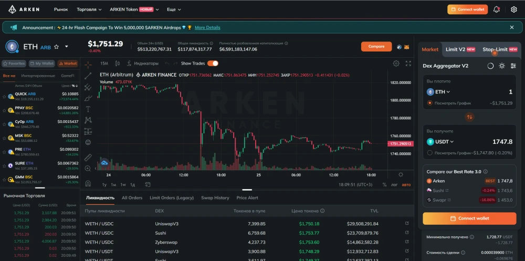Screen dimensions: 525x261
Task: Open the pay token ETH dropdown
Action: [x=438, y=92]
